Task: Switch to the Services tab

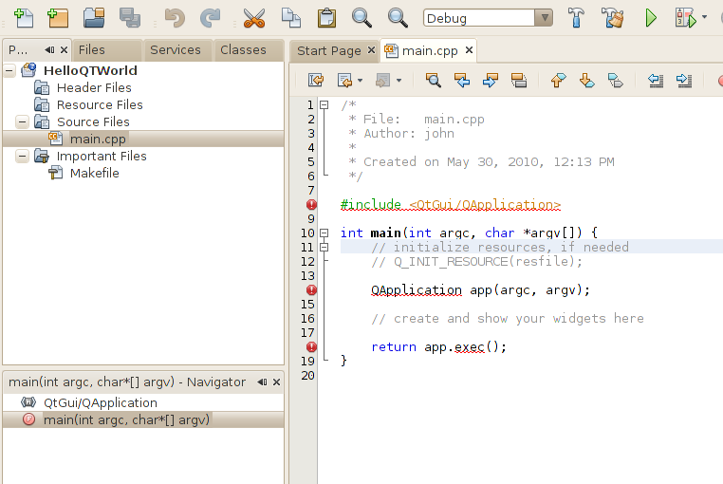Action: click(x=176, y=49)
